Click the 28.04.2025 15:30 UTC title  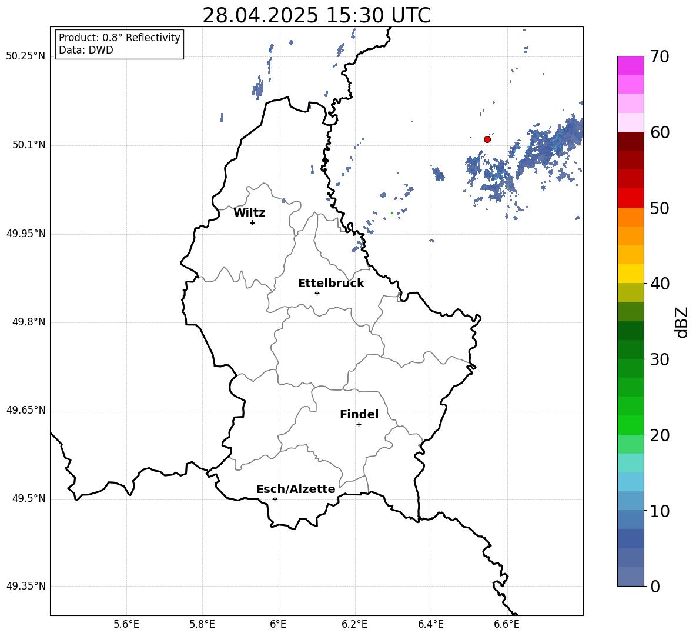pos(316,15)
